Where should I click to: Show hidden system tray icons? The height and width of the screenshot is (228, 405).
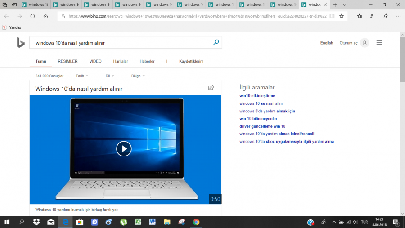coord(334,222)
